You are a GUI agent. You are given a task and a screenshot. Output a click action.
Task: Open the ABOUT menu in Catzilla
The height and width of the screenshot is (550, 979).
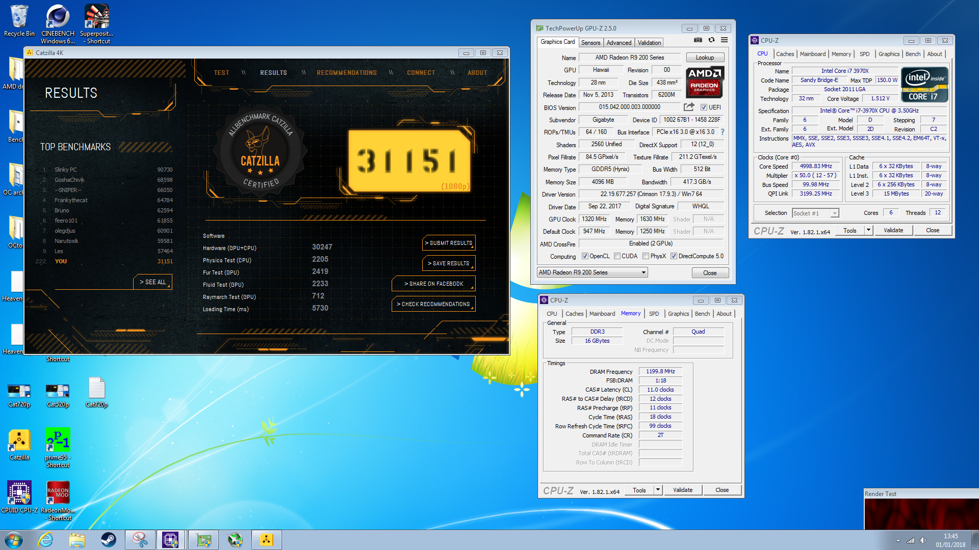(x=477, y=73)
